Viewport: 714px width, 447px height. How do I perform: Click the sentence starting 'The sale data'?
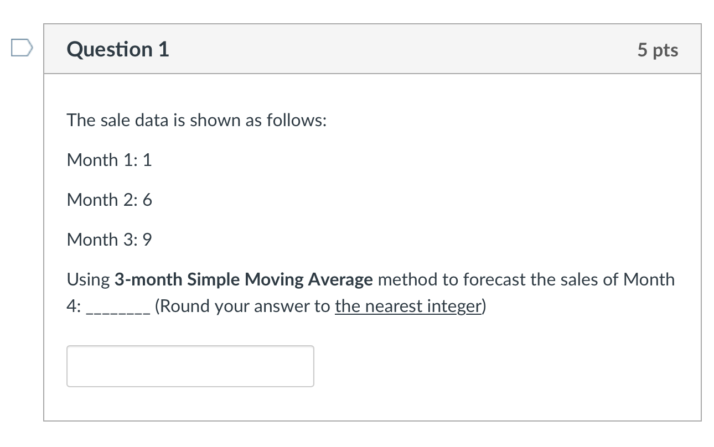[x=196, y=120]
